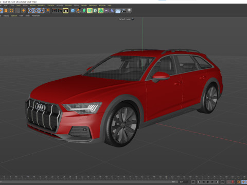
Task: Open the Character menu
Action: pyautogui.click(x=50, y=5)
